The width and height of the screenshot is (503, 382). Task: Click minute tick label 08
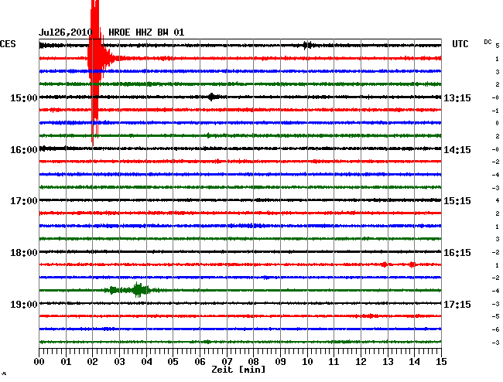click(253, 362)
